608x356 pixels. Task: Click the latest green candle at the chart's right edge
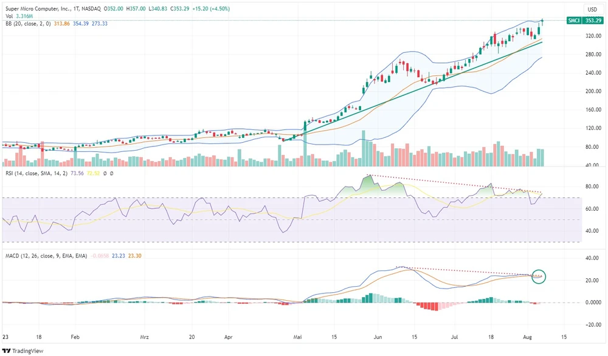541,26
